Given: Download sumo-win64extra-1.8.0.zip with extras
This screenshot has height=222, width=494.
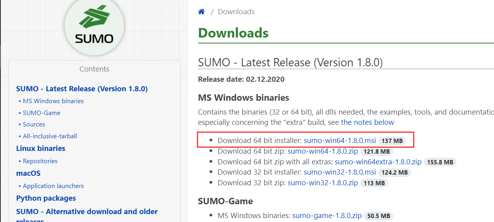Looking at the screenshot, I should 378,162.
